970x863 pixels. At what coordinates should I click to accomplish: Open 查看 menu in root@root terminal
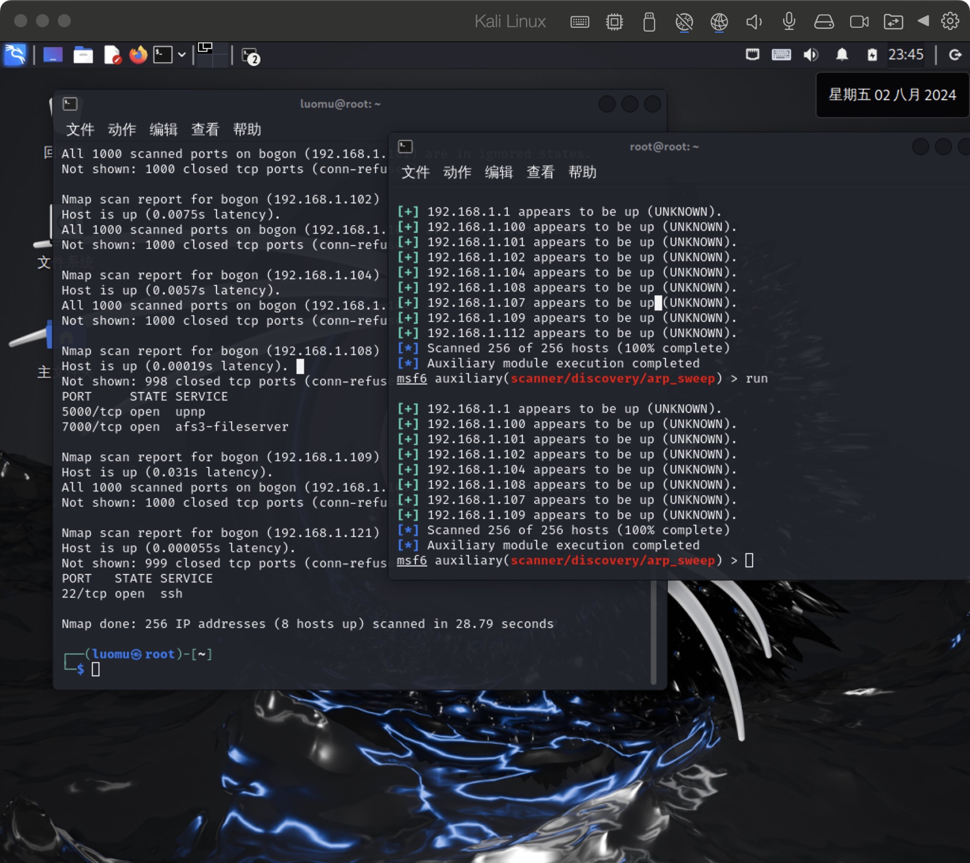[x=540, y=173]
